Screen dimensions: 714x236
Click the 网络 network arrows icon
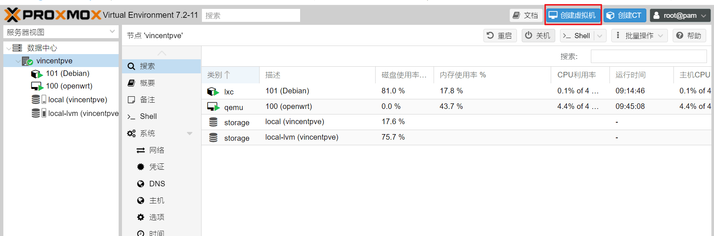141,150
